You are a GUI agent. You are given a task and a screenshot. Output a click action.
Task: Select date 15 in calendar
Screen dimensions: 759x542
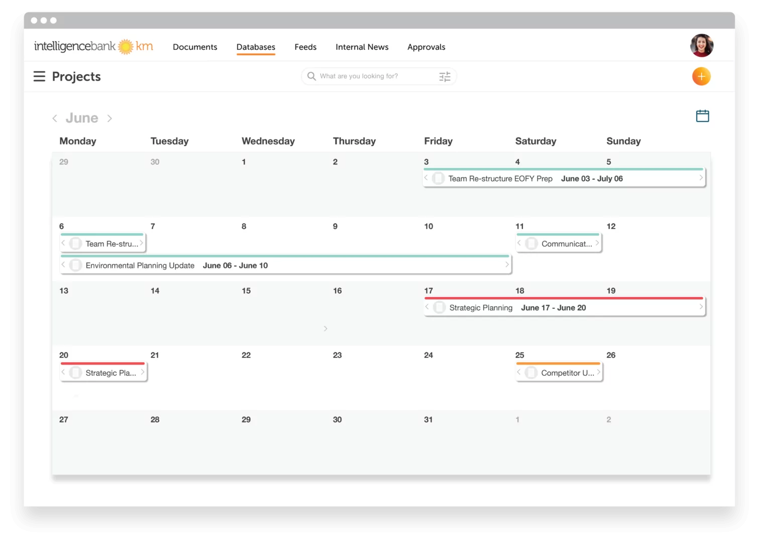tap(246, 291)
